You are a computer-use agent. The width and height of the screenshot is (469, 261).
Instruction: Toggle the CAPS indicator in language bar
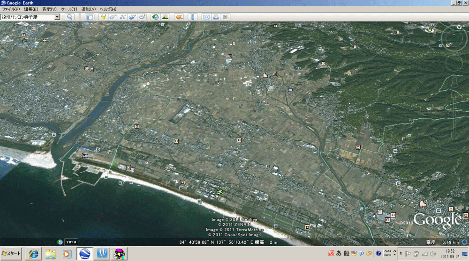[x=388, y=252]
